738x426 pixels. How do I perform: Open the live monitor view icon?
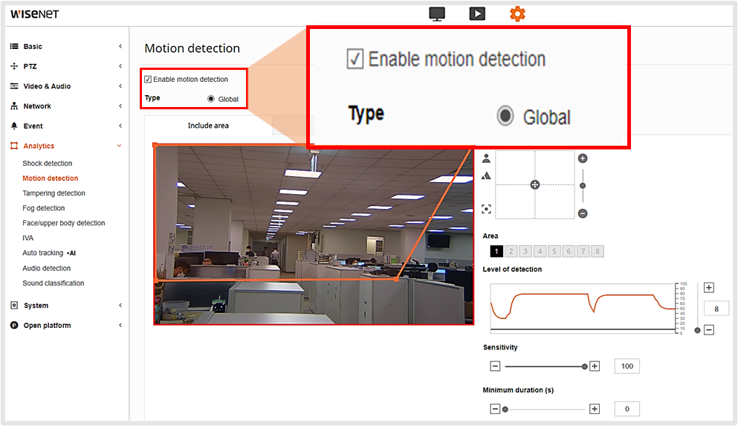tap(437, 14)
